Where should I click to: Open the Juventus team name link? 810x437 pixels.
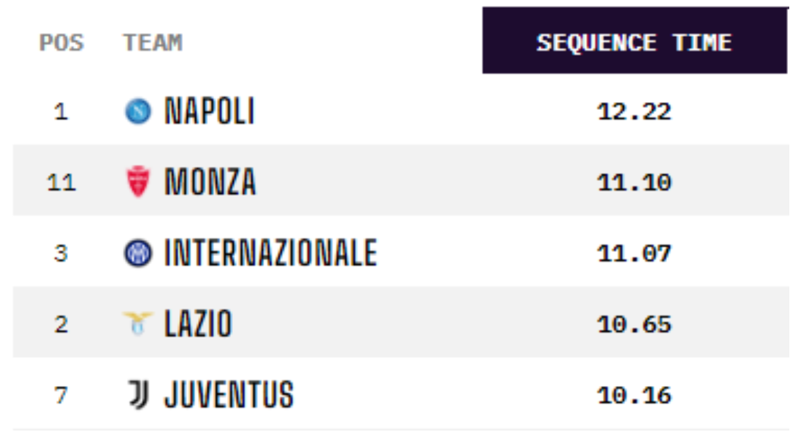pos(229,394)
